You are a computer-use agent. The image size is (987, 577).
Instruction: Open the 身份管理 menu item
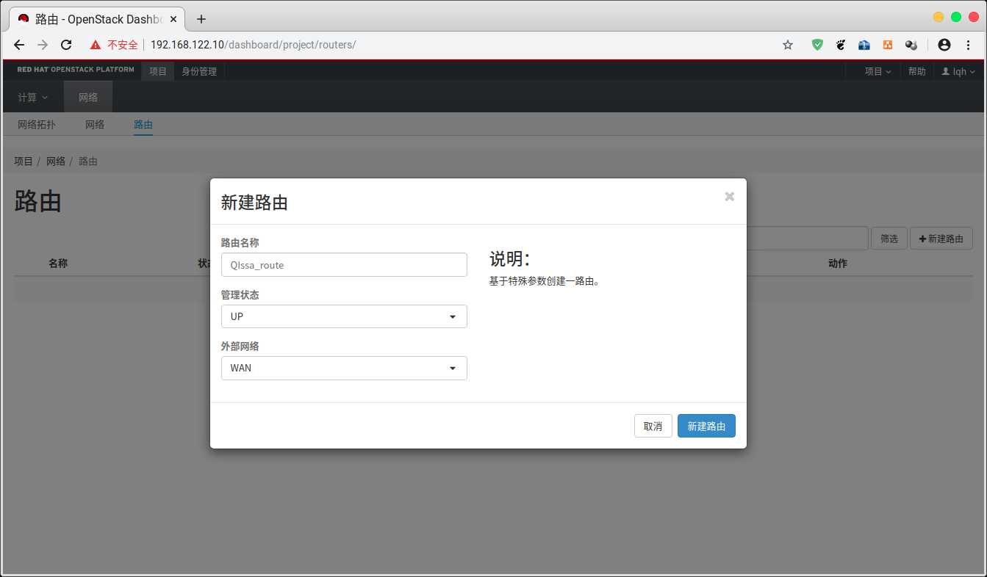click(x=199, y=71)
